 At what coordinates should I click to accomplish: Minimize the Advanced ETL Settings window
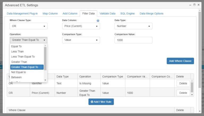(190, 5)
